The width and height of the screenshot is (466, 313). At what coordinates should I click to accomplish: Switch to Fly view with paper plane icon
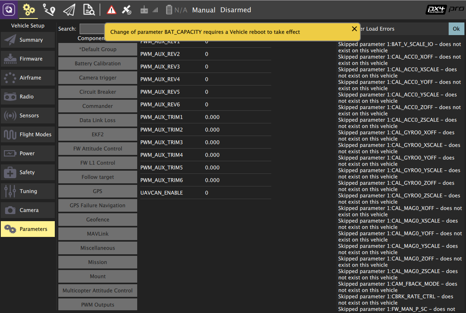pos(69,10)
